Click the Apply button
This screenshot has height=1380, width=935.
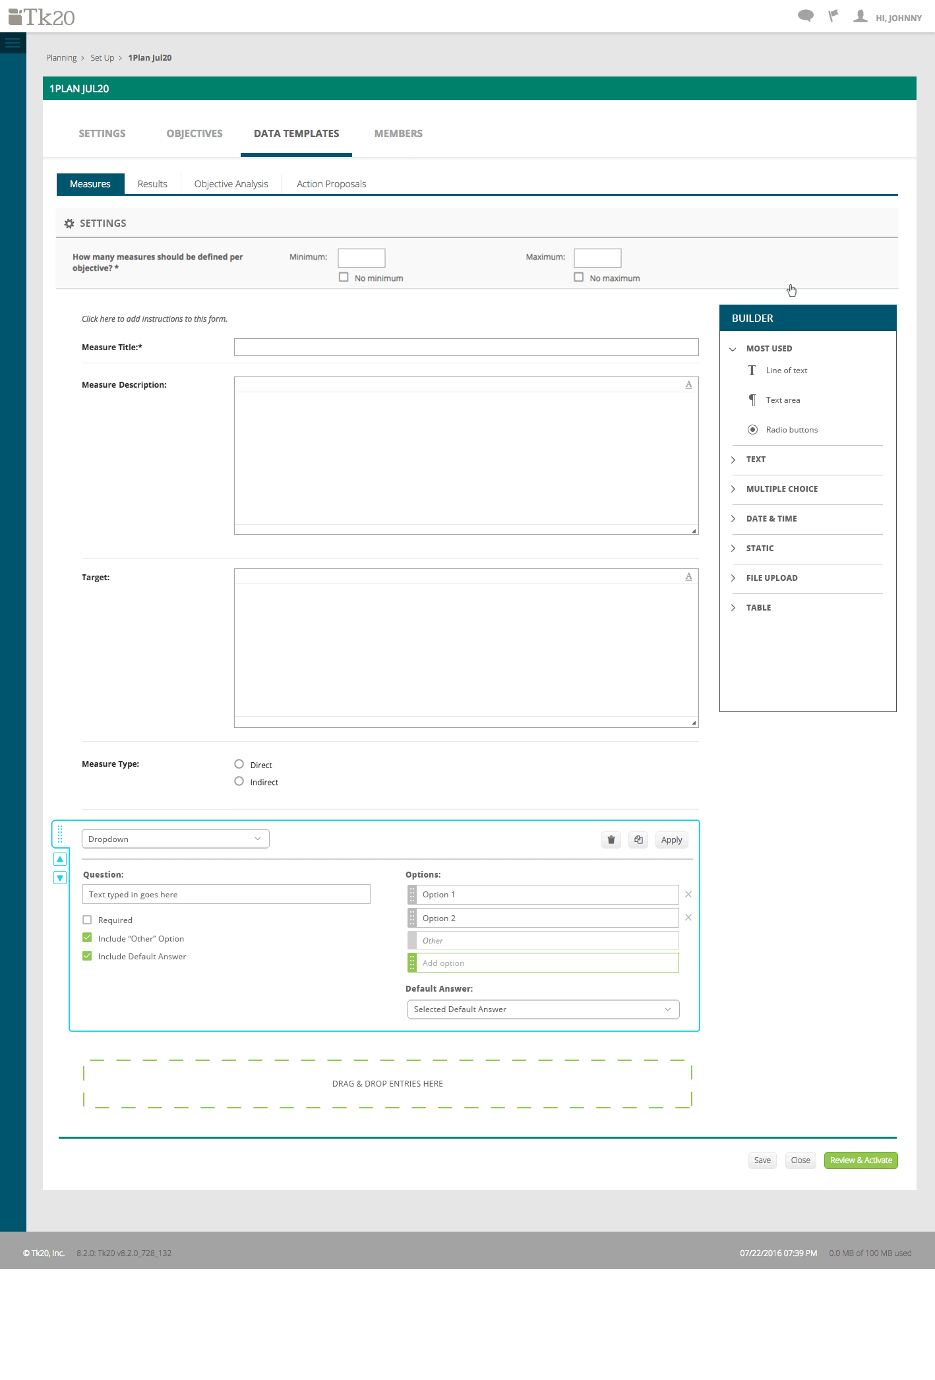pos(671,840)
